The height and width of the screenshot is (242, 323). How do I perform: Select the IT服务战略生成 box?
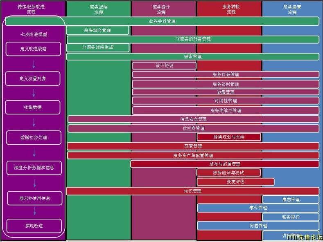tap(98, 47)
